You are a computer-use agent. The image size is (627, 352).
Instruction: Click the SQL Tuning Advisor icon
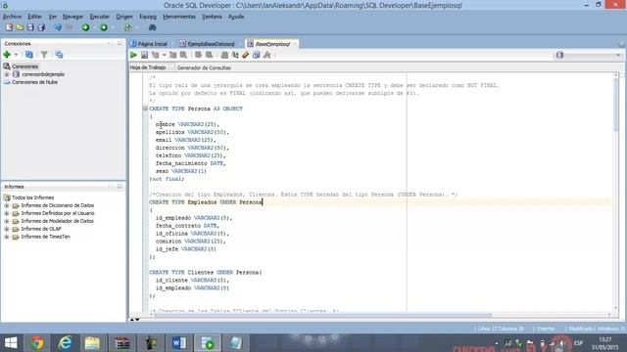tap(183, 55)
